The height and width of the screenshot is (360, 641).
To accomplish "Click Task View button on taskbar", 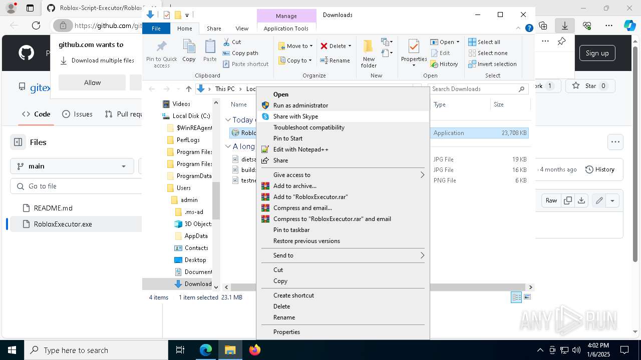I will (x=180, y=350).
